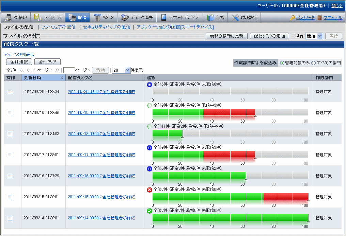Image resolution: width=346 pixels, height=236 pixels.
Task: Sort by 更新日時 column arrow
Action: (62, 78)
